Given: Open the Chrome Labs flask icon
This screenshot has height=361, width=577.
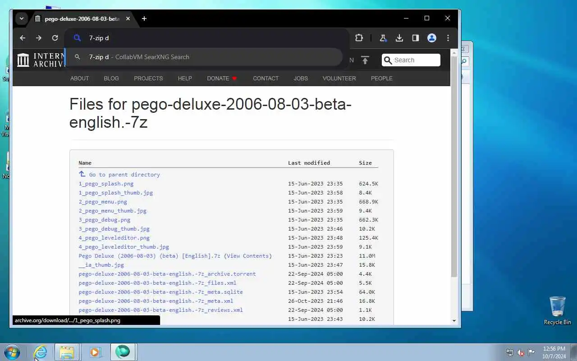Looking at the screenshot, I should click(383, 38).
